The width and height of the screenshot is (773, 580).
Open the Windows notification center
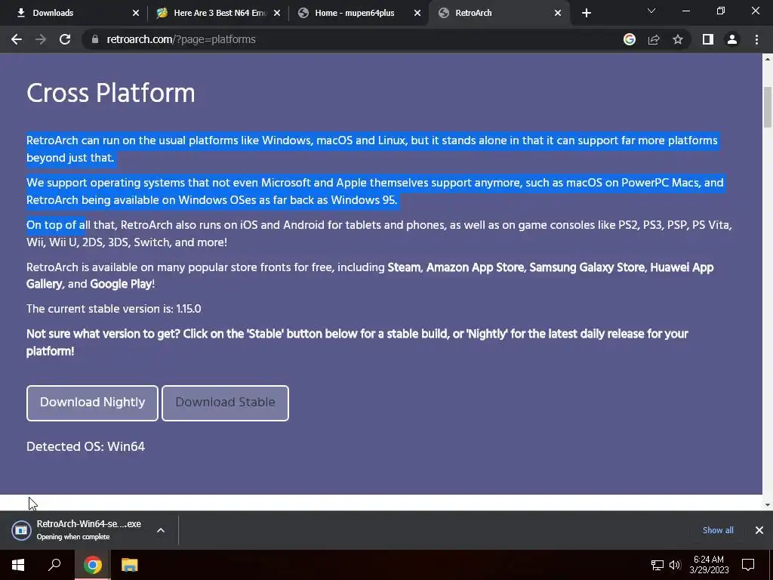tap(748, 565)
